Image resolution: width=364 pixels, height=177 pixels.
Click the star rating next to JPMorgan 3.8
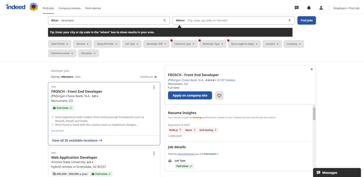point(97,96)
